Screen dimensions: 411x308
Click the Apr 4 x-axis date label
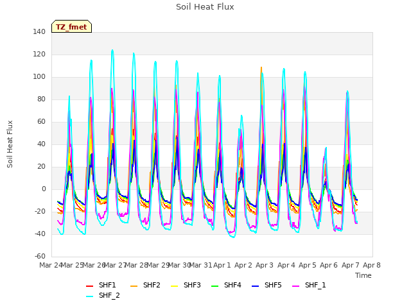click(286, 265)
